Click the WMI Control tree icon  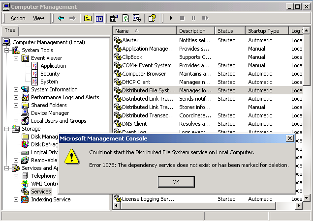[25, 184]
